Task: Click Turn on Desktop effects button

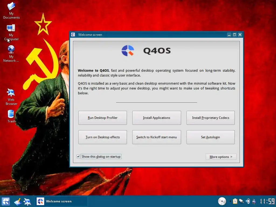Action: click(x=103, y=137)
